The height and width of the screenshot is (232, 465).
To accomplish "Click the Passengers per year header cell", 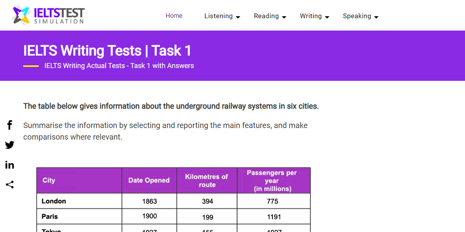I will coord(274,180).
